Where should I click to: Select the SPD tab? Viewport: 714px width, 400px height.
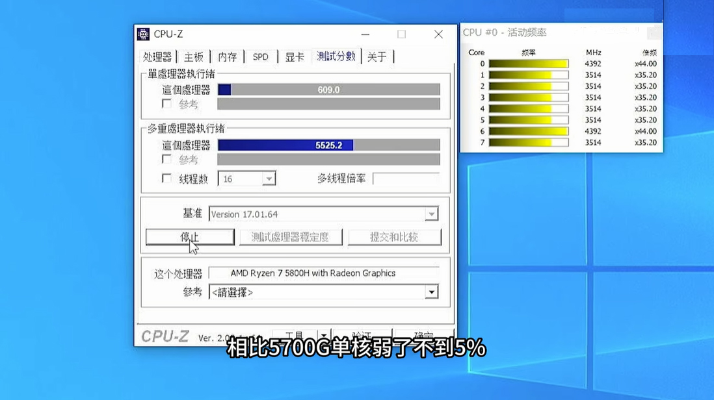coord(261,57)
